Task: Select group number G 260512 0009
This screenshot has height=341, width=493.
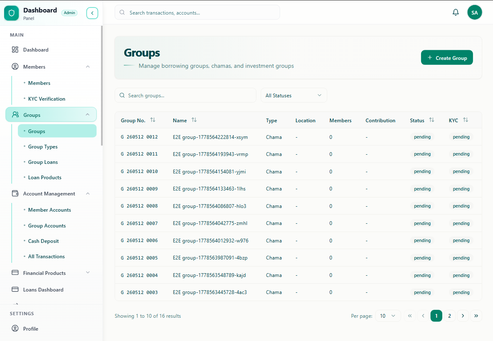Action: [x=139, y=189]
